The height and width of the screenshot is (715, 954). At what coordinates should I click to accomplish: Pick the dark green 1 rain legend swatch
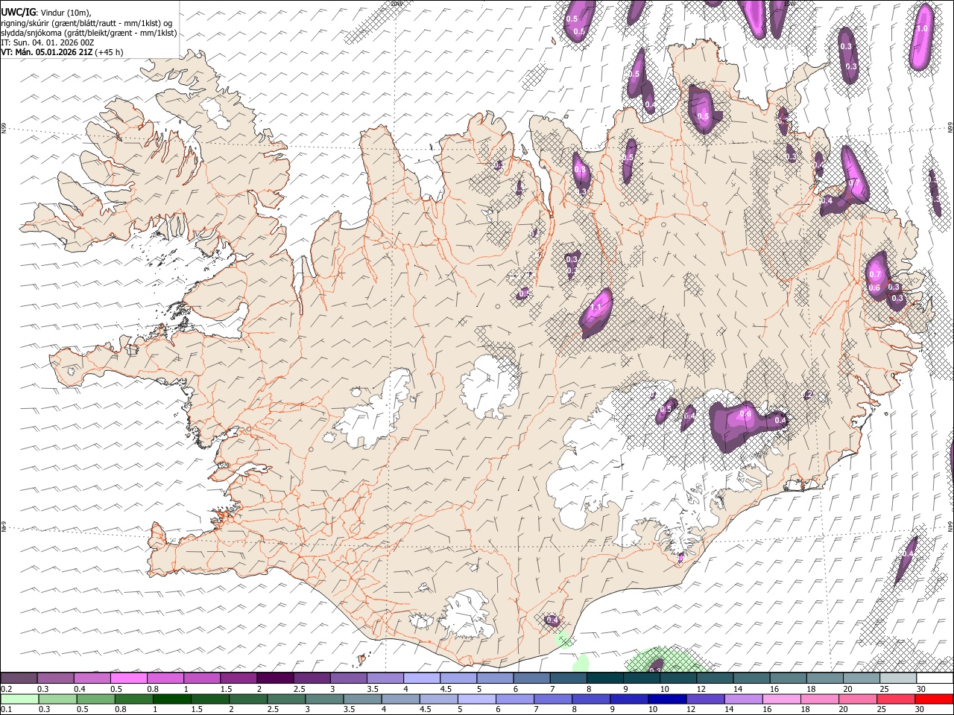coord(172,699)
